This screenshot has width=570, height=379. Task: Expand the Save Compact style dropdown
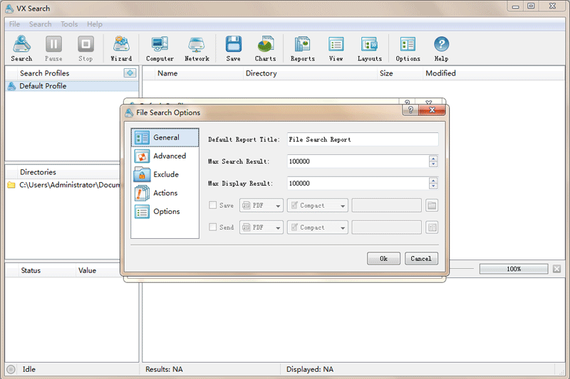[317, 205]
